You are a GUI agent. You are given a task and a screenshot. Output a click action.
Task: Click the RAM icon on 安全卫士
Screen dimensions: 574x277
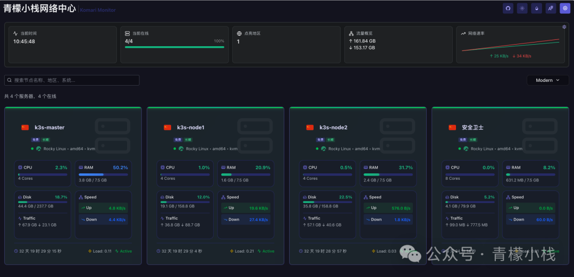coord(508,167)
